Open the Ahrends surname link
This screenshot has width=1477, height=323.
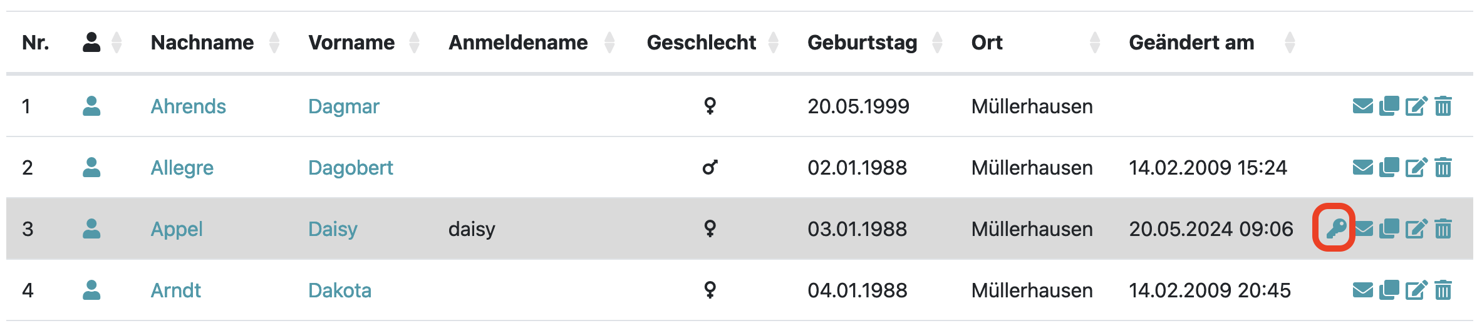click(188, 106)
